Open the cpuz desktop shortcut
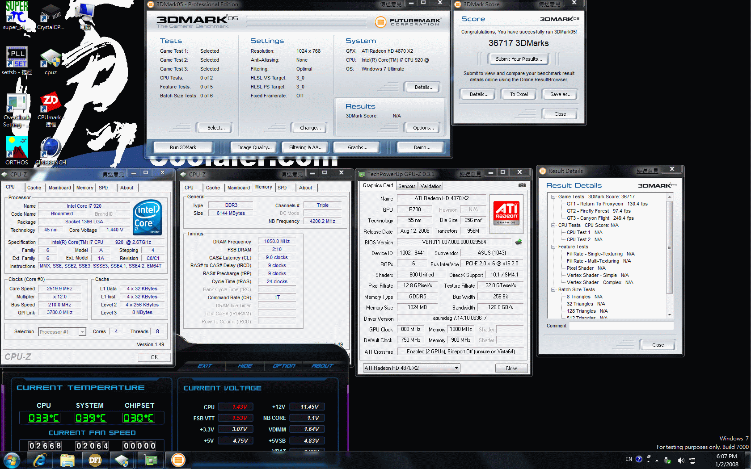 51,61
